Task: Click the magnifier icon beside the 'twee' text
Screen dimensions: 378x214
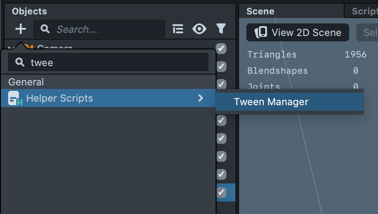Action: pos(20,62)
